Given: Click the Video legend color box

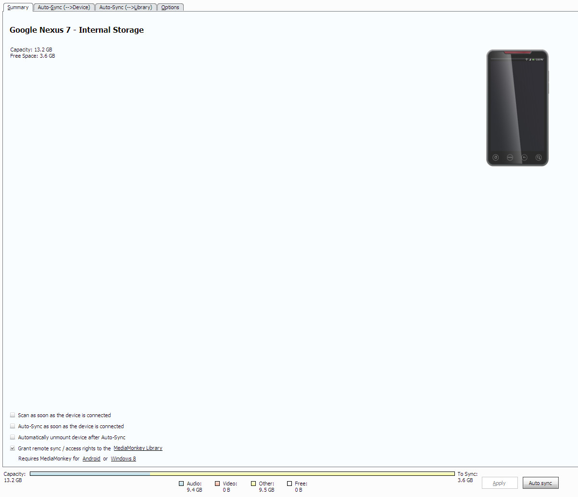Looking at the screenshot, I should pyautogui.click(x=217, y=484).
